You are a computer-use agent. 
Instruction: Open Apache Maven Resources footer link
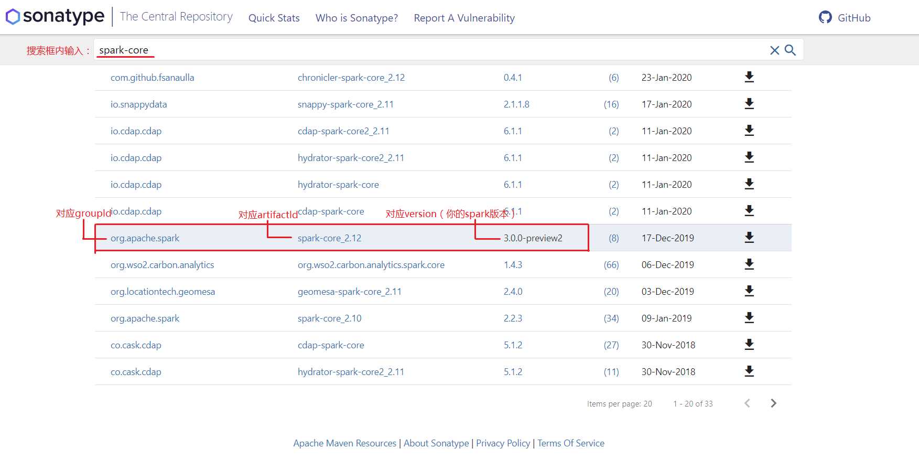[344, 443]
